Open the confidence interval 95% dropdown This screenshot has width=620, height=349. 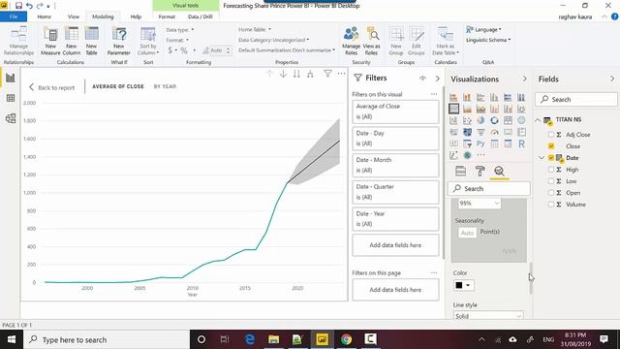pyautogui.click(x=479, y=204)
